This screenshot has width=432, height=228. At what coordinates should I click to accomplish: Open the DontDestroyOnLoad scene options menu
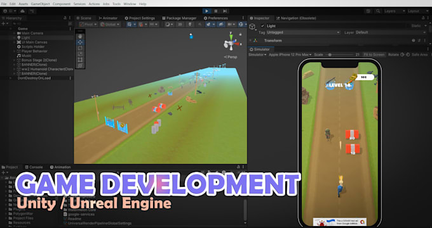(70, 78)
